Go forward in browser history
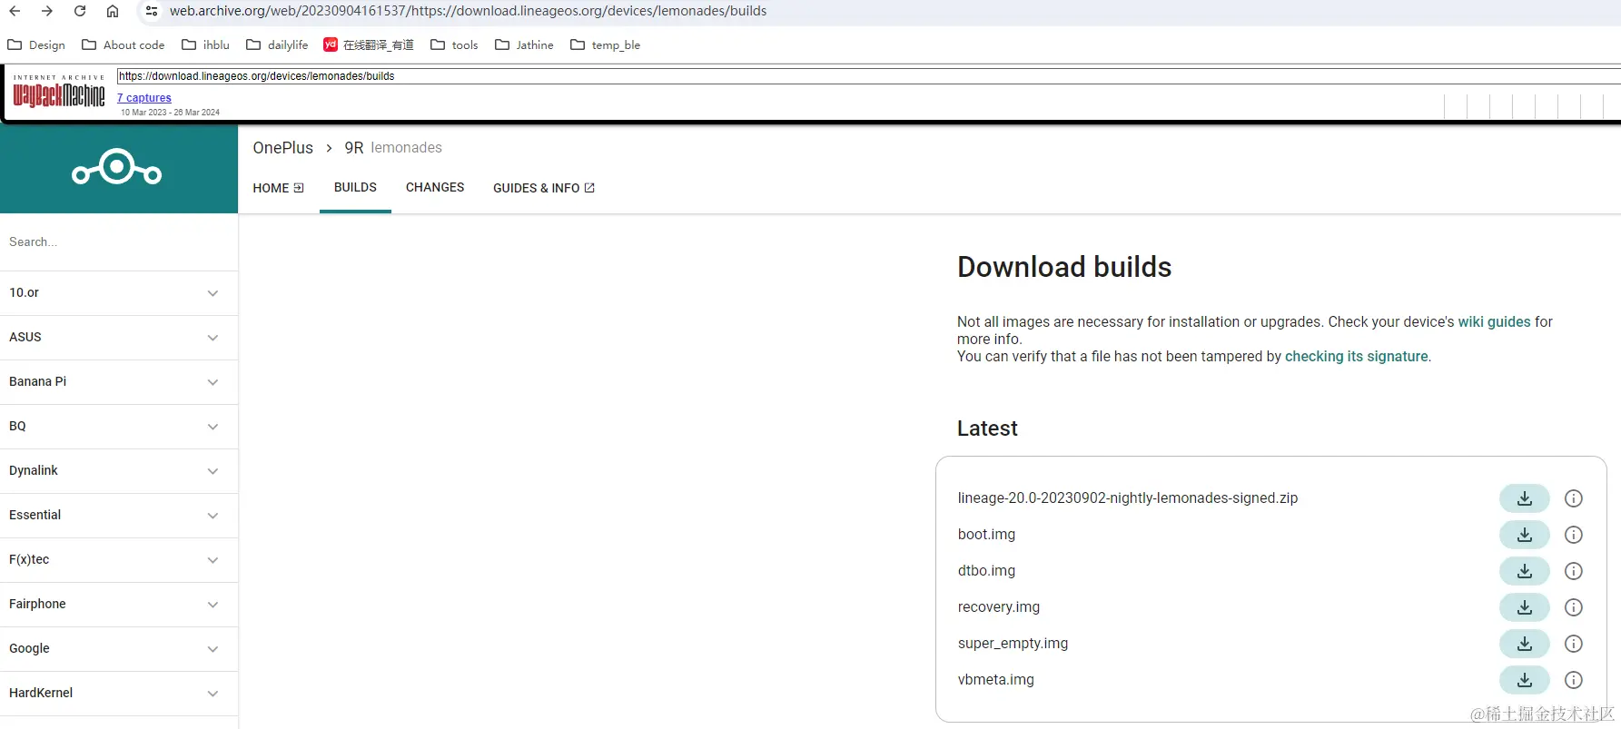1621x729 pixels. tap(47, 11)
